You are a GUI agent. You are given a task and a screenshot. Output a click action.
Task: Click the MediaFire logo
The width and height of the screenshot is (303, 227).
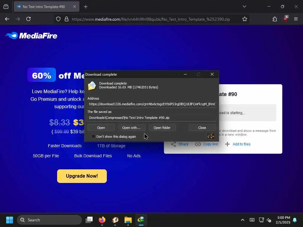(31, 35)
